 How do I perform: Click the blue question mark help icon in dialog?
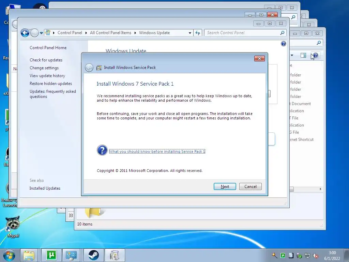click(x=102, y=150)
